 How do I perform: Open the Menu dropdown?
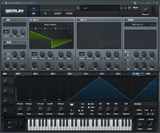coord(135,8)
